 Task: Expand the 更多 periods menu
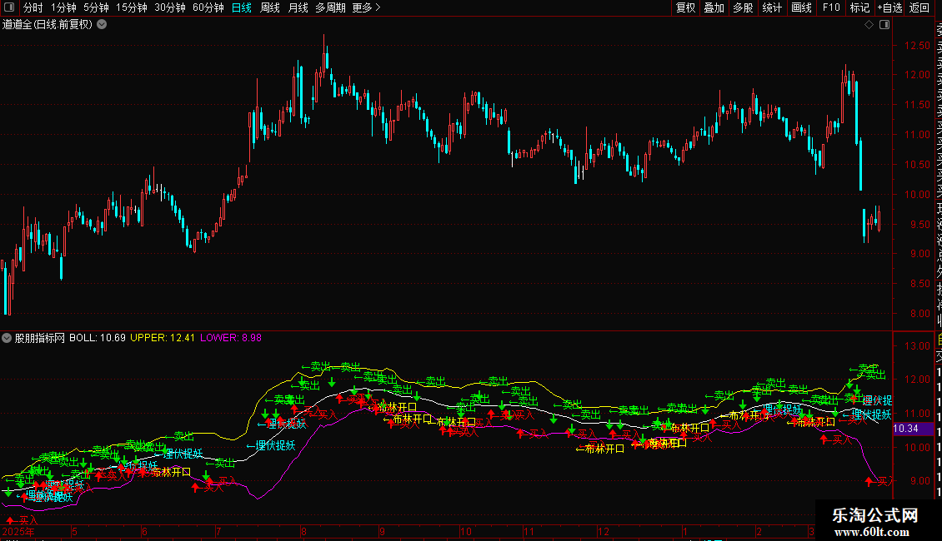coord(366,7)
